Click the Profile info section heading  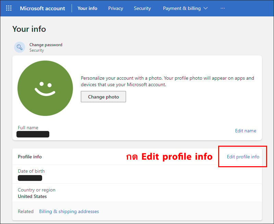(30, 157)
